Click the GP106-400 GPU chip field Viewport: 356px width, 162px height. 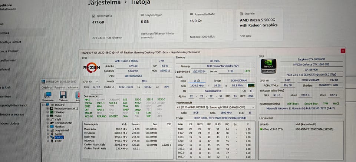[311, 69]
